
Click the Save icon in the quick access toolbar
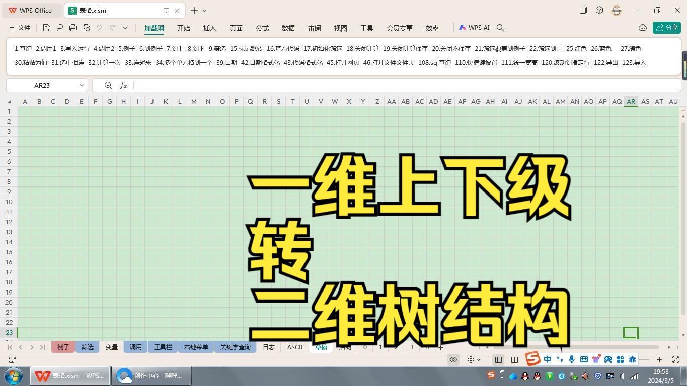click(47, 28)
